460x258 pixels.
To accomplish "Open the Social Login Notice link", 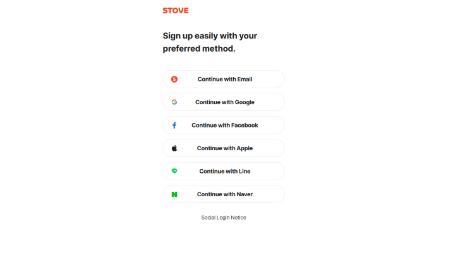I will click(x=224, y=218).
